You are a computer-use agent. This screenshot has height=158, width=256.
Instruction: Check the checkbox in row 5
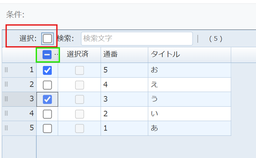pyautogui.click(x=47, y=128)
